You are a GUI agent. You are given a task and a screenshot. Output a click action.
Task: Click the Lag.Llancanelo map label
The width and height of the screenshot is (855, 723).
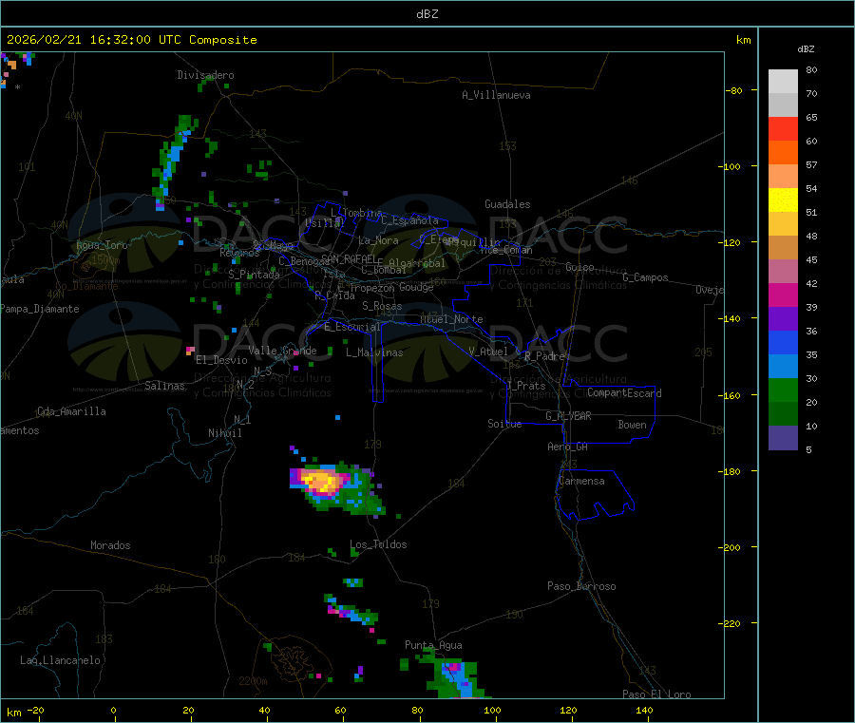[x=61, y=660]
